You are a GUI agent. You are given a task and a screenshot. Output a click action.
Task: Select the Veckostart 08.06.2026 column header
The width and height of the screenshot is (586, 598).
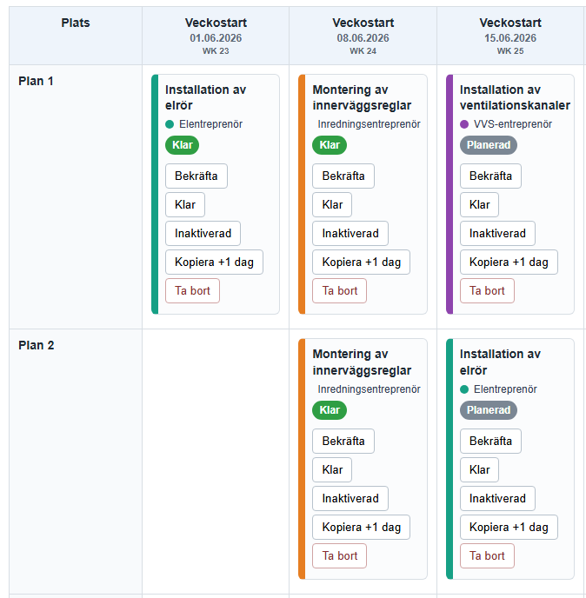coord(363,36)
